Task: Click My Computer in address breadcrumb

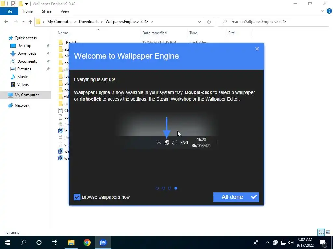Action: (x=60, y=22)
